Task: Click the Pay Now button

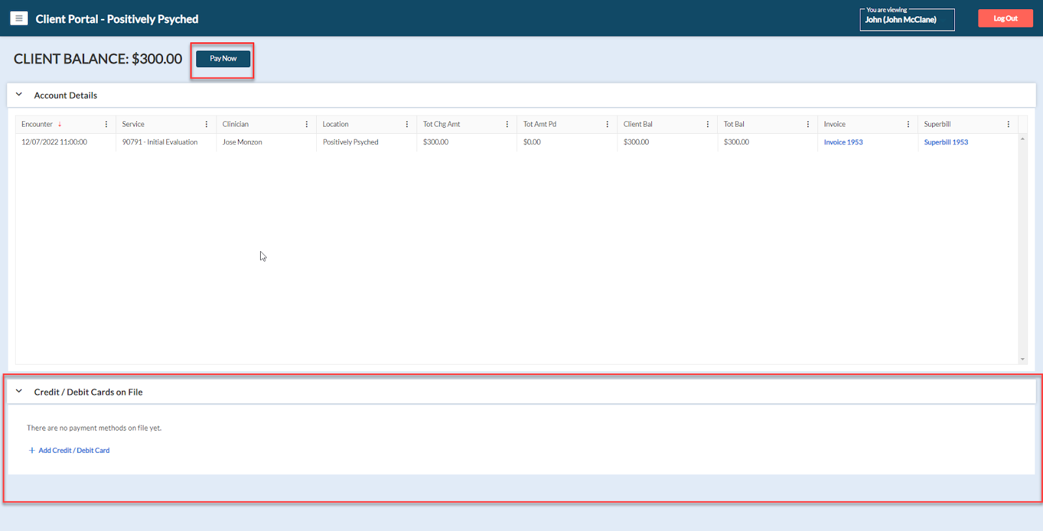Action: pos(223,59)
